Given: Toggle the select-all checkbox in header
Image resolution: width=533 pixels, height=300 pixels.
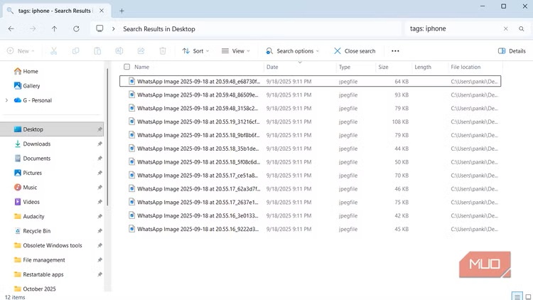Looking at the screenshot, I should [x=127, y=67].
